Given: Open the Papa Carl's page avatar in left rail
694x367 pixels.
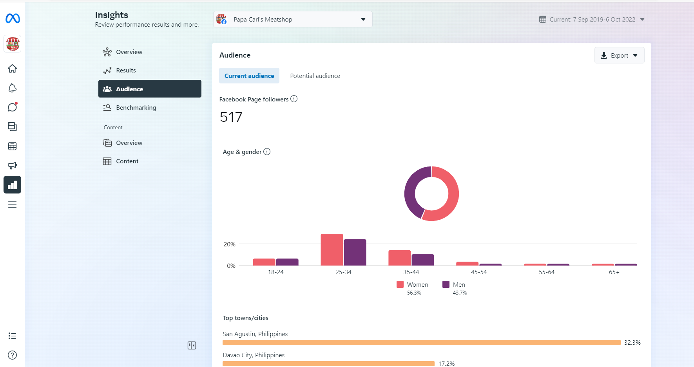Looking at the screenshot, I should click(13, 44).
